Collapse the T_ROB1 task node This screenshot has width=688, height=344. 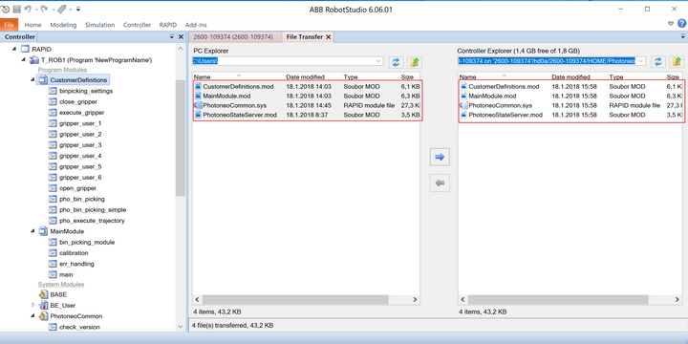click(23, 59)
